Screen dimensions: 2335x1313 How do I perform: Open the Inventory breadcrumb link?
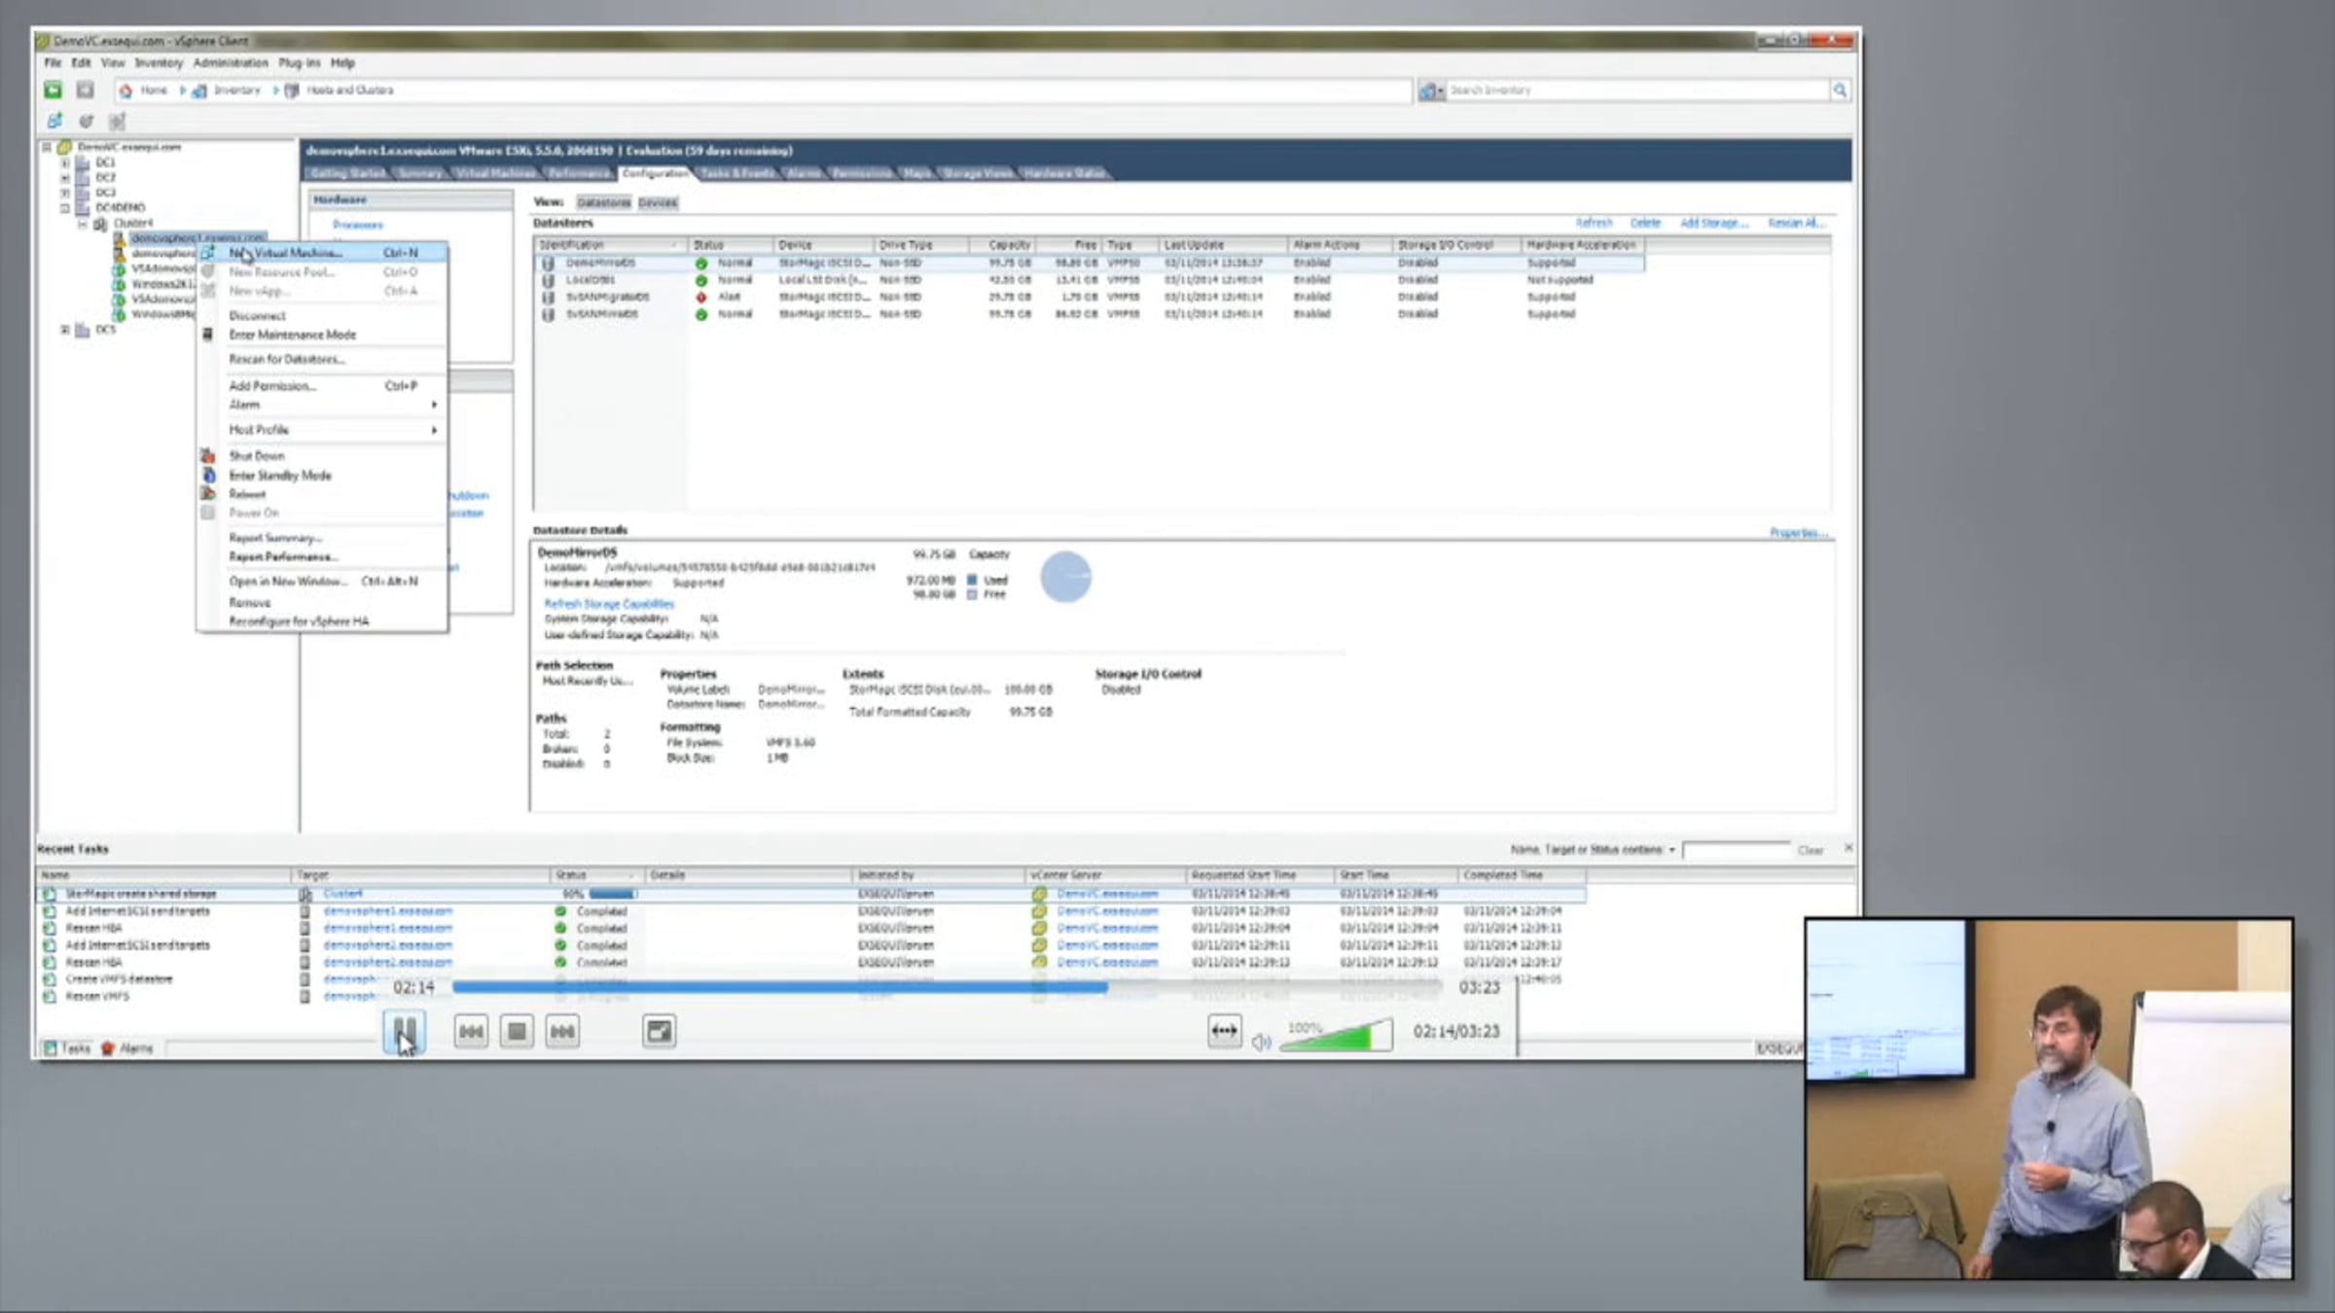click(236, 90)
